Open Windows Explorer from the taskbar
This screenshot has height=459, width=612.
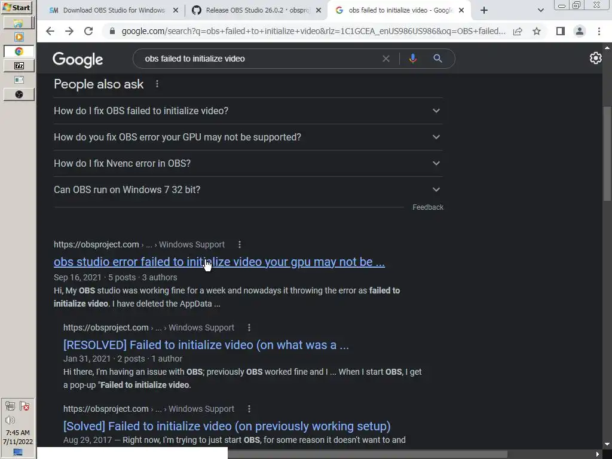click(x=19, y=23)
